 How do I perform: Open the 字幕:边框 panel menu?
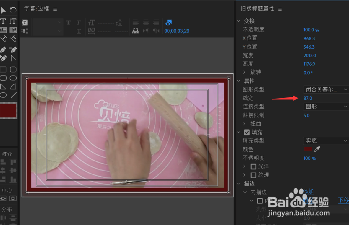tap(55, 9)
